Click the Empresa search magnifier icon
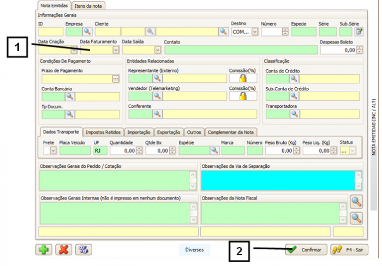The width and height of the screenshot is (382, 266). pyautogui.click(x=86, y=32)
